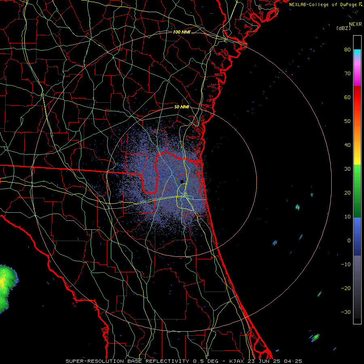This screenshot has height=364, width=364.
Task: Select the 70 value on the dBZ scale
Action: coord(347,73)
